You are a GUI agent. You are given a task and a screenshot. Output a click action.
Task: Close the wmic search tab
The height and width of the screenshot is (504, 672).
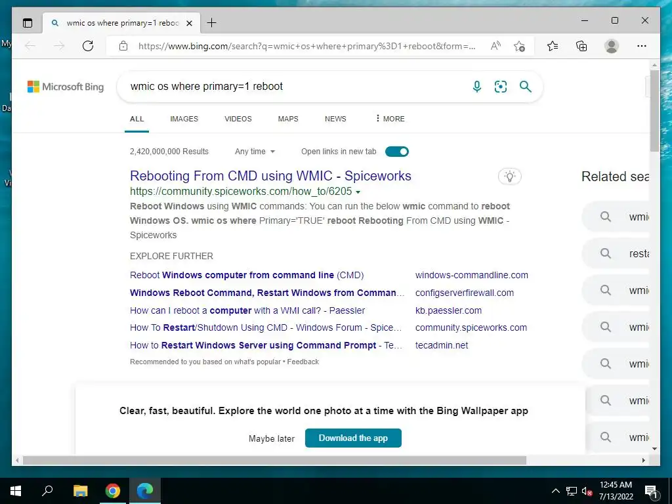coord(190,23)
